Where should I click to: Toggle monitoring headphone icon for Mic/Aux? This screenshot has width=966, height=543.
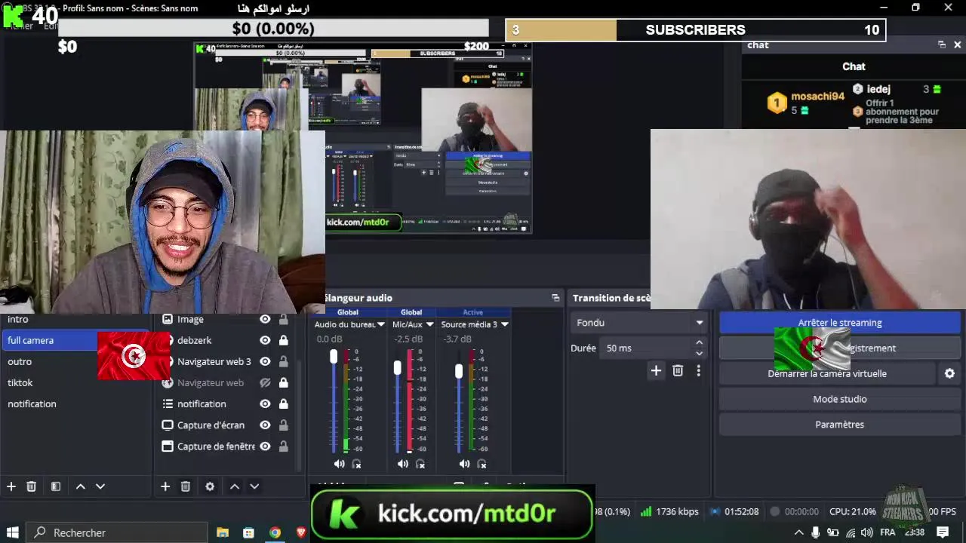click(420, 464)
